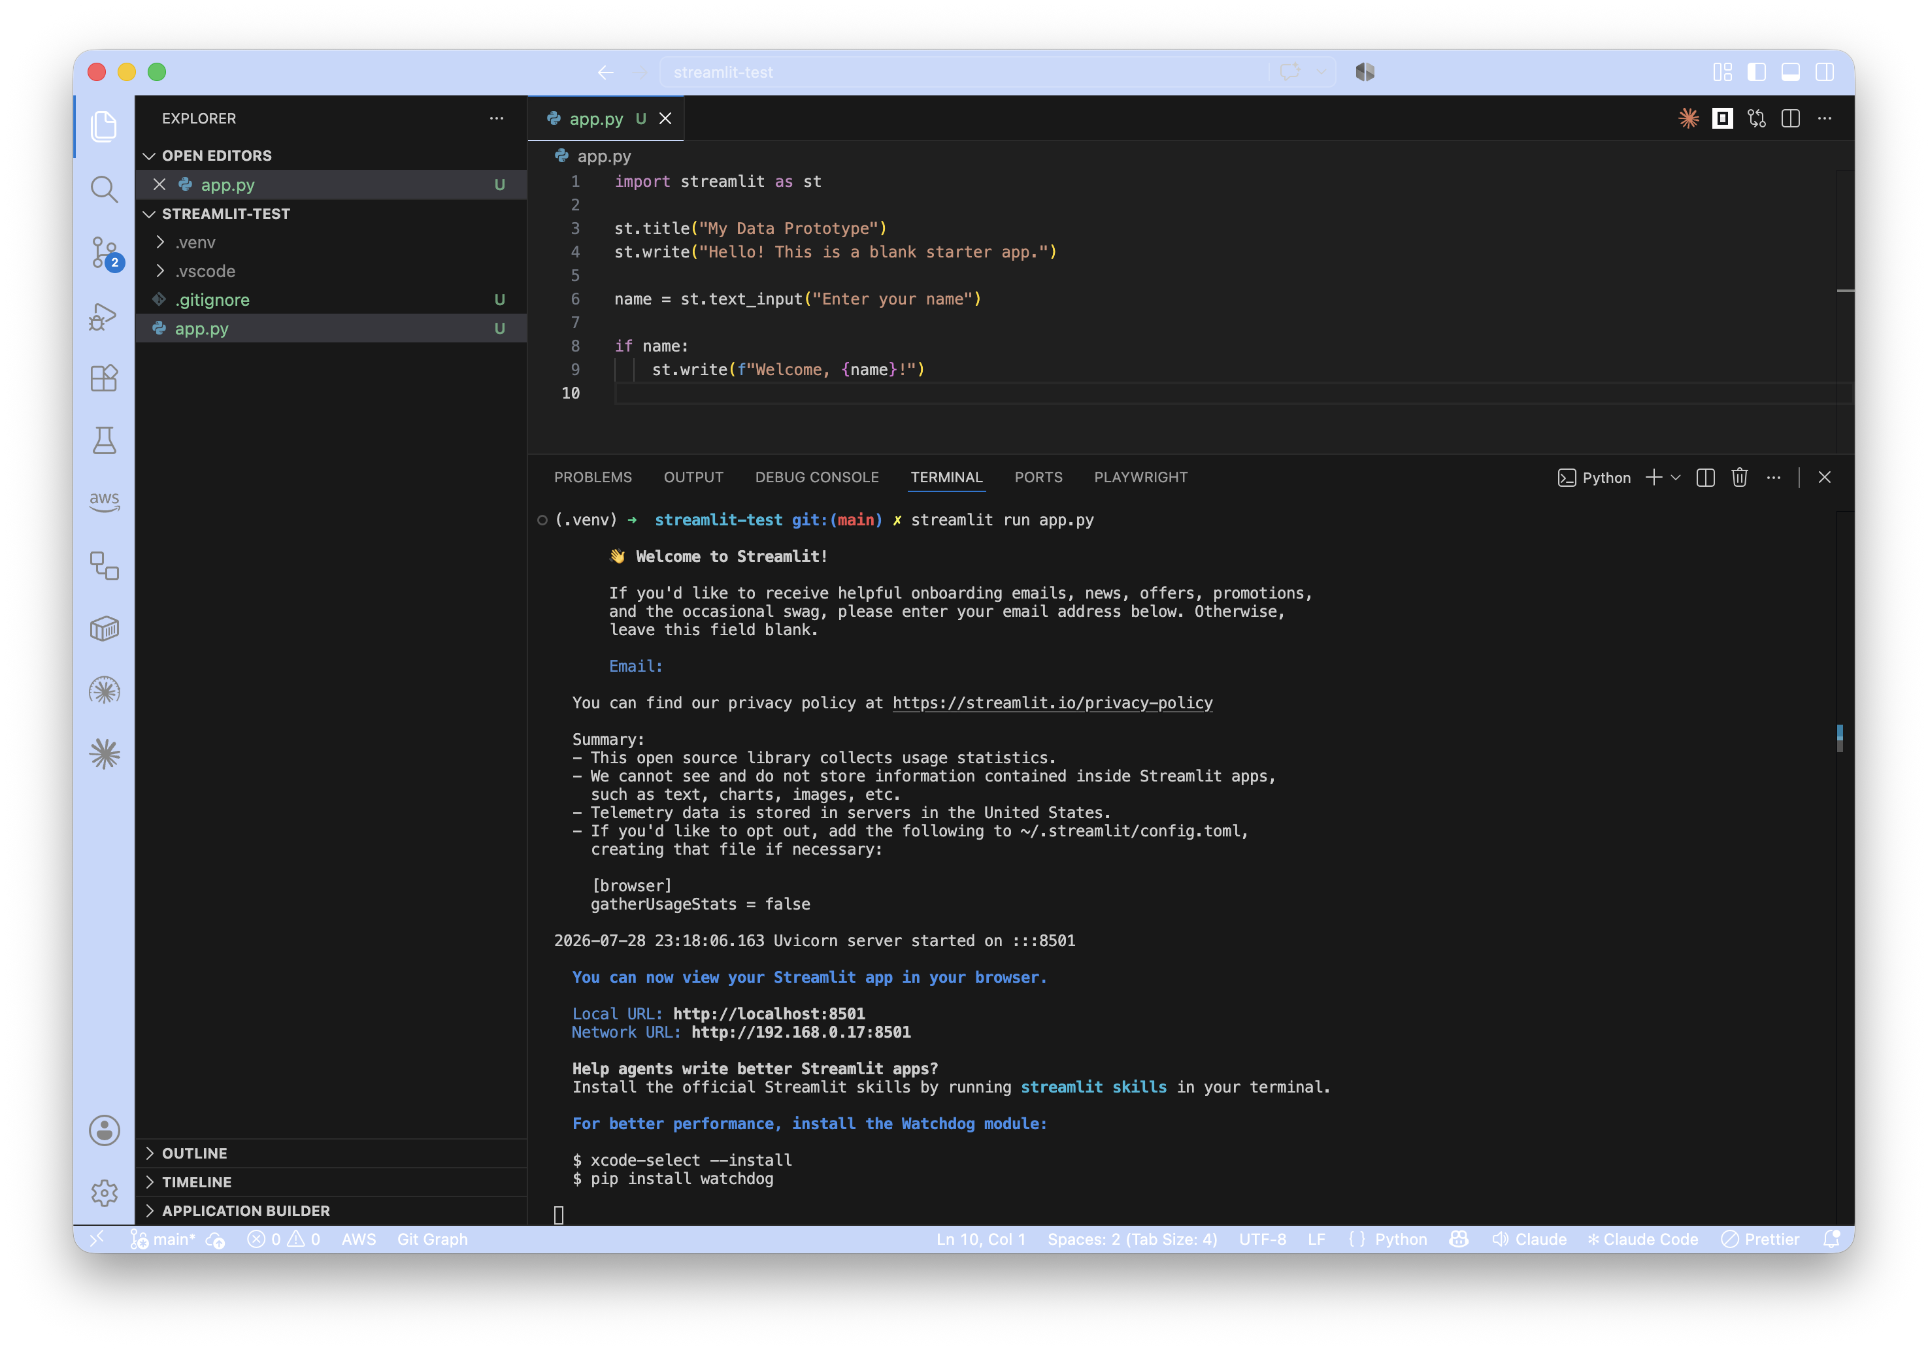Open Customize Layout button

(x=1722, y=72)
